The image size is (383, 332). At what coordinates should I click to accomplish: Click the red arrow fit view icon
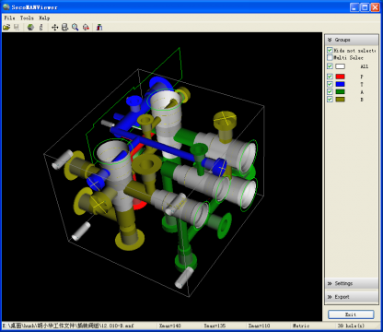(86, 28)
